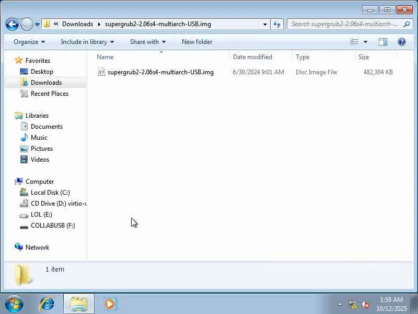The height and width of the screenshot is (314, 418).
Task: Click the 482,304 KB size cell
Action: point(378,72)
